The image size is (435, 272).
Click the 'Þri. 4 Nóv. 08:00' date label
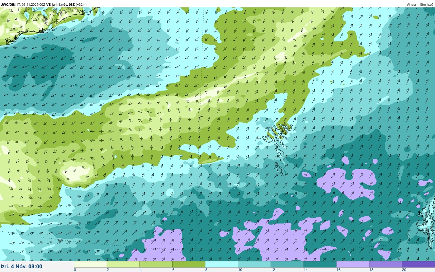pyautogui.click(x=21, y=267)
